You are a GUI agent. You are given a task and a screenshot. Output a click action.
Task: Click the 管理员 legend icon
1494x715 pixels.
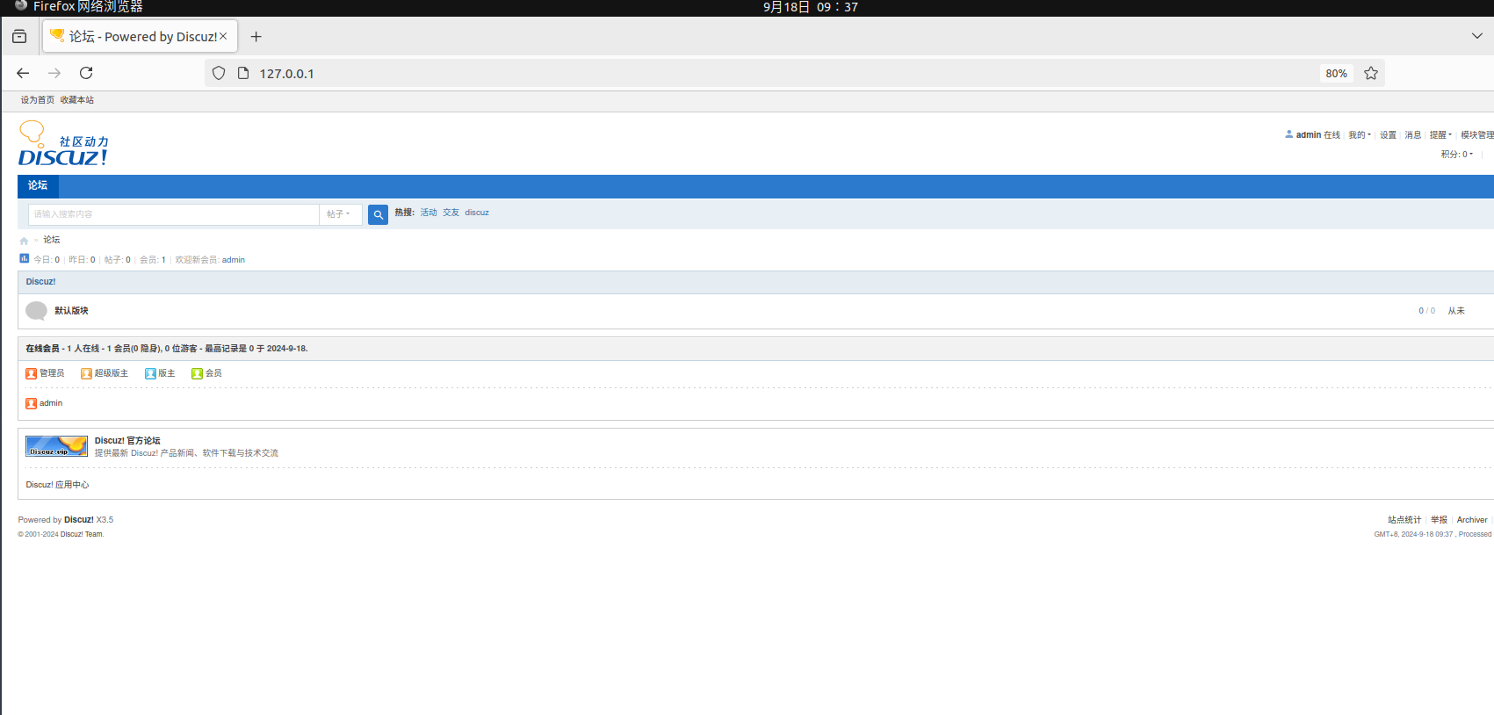[32, 373]
